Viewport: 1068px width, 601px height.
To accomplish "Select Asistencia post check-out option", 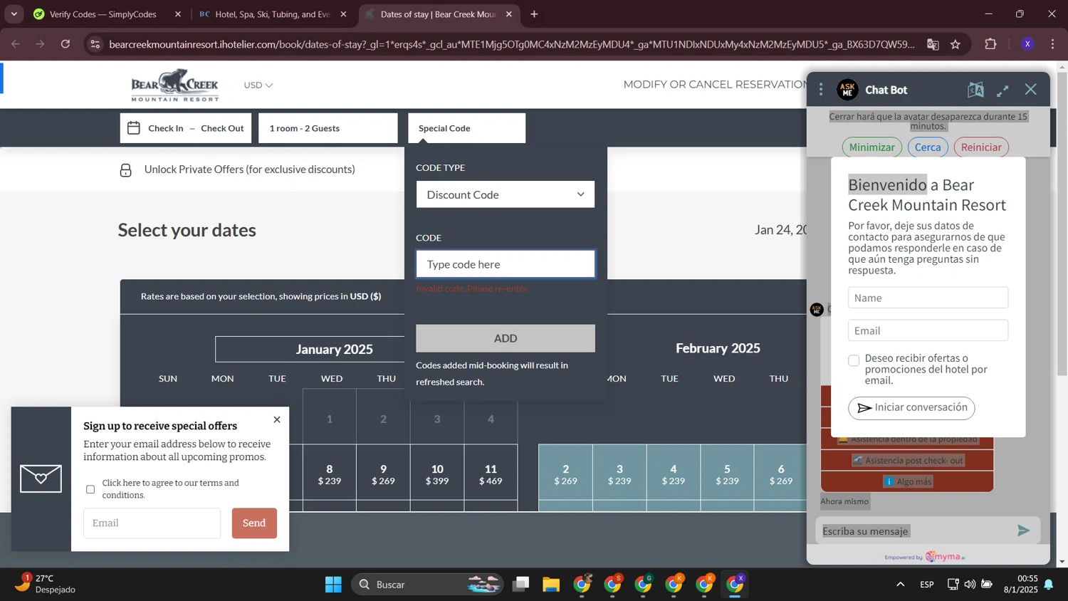I will 907,461.
